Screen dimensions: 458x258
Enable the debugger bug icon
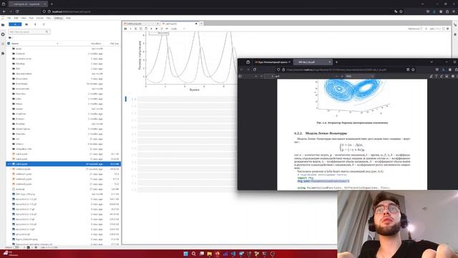(x=427, y=29)
